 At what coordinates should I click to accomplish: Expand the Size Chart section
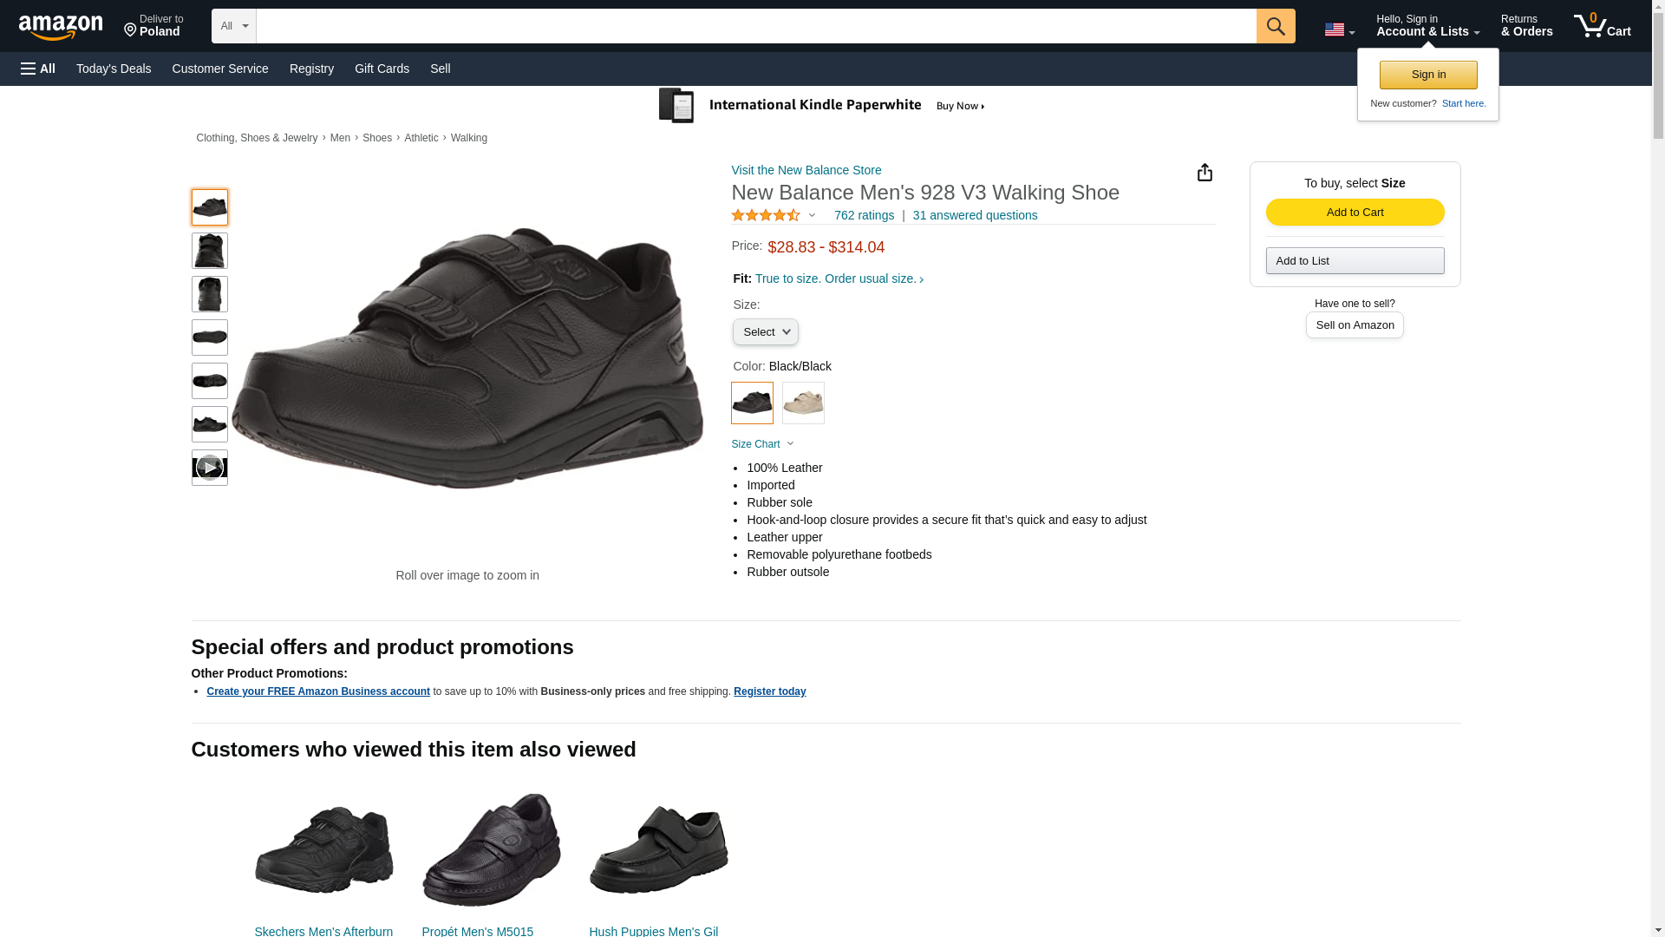pyautogui.click(x=762, y=444)
